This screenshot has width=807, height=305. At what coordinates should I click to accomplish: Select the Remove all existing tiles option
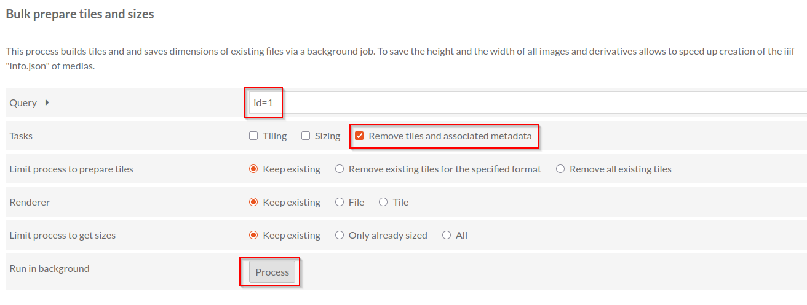[x=560, y=169]
